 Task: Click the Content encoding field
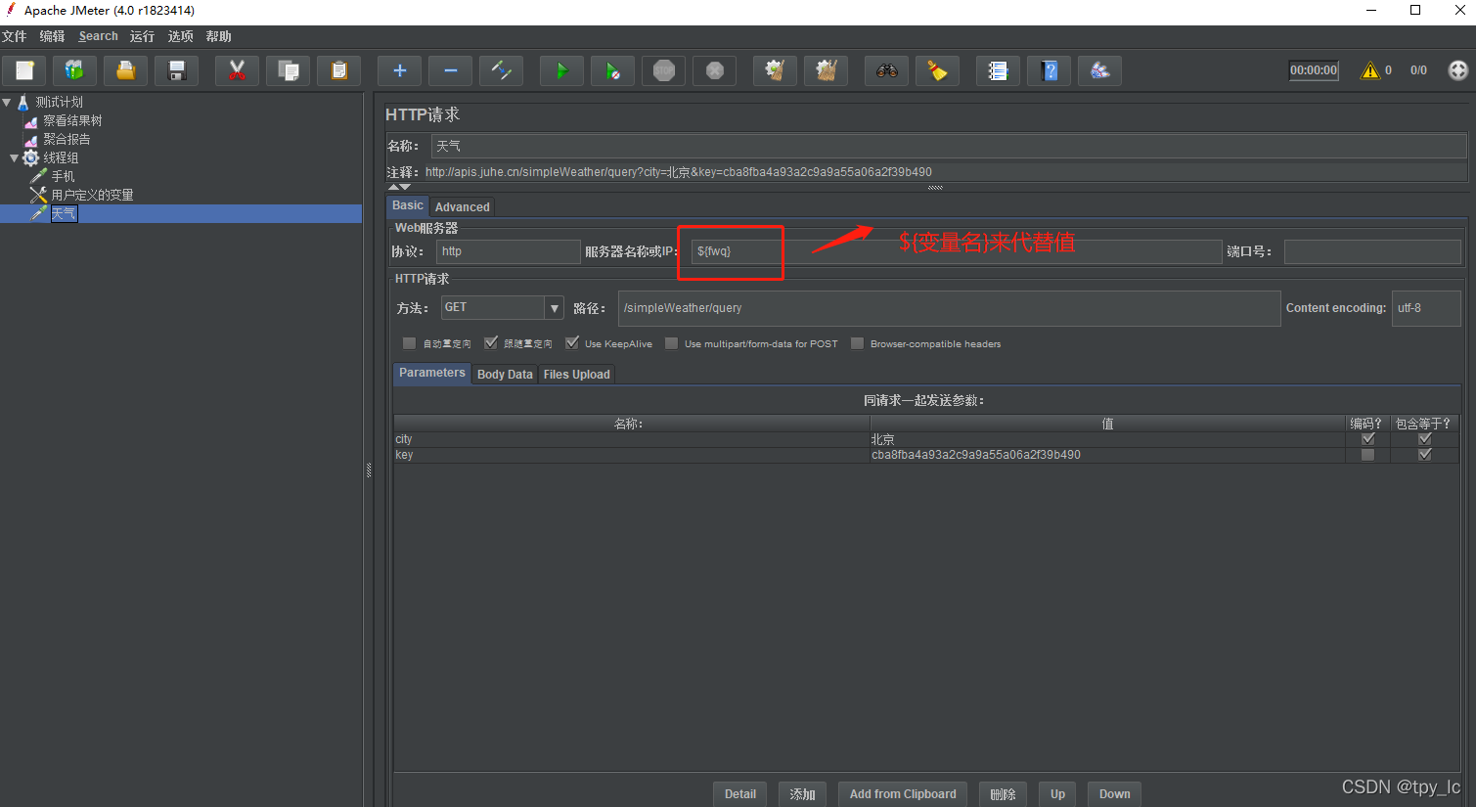click(1426, 308)
